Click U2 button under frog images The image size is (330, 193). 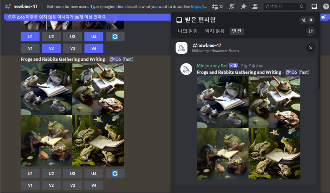coord(51,174)
